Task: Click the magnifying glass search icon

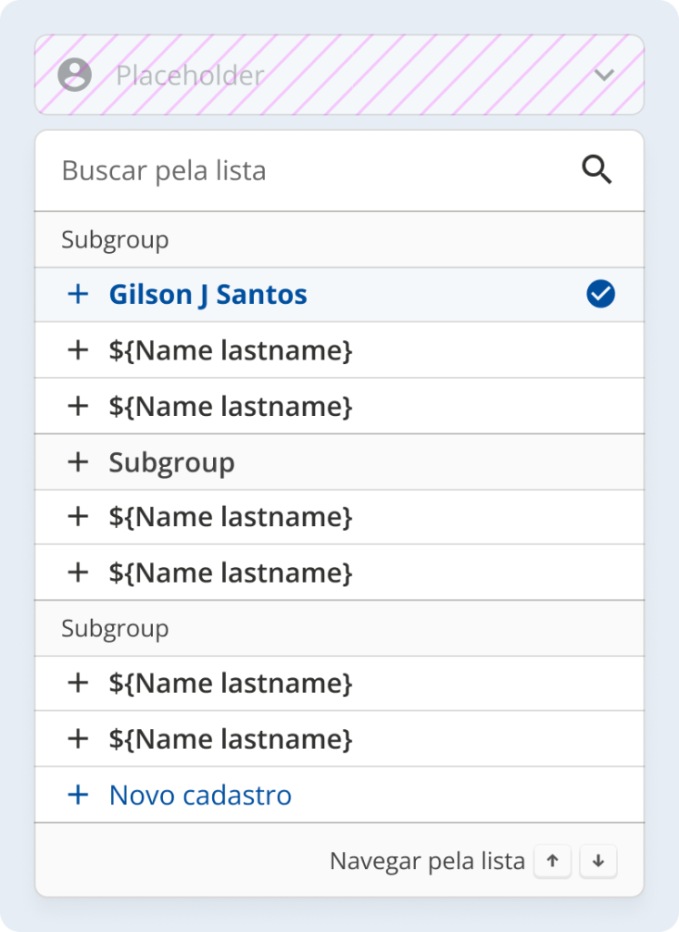Action: coord(597,170)
